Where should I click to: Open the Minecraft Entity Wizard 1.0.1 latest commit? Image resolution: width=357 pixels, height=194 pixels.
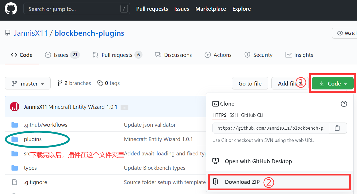pos(83,107)
